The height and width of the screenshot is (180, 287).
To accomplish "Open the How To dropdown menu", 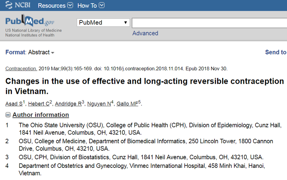I will click(x=91, y=5).
